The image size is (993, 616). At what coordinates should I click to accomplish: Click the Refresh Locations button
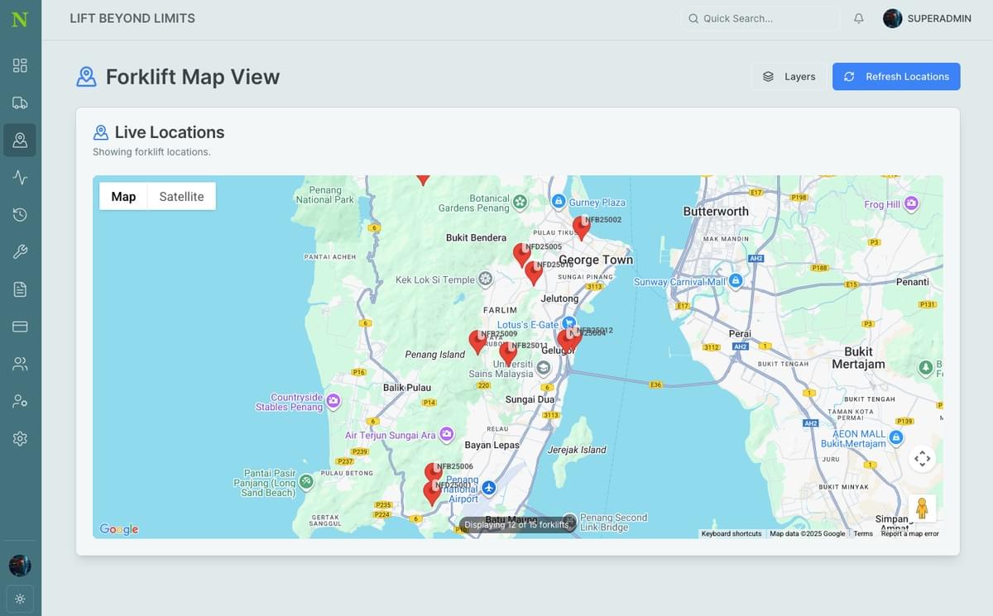tap(896, 76)
